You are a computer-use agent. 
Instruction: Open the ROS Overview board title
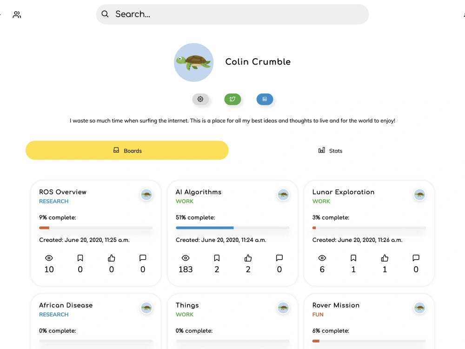63,192
